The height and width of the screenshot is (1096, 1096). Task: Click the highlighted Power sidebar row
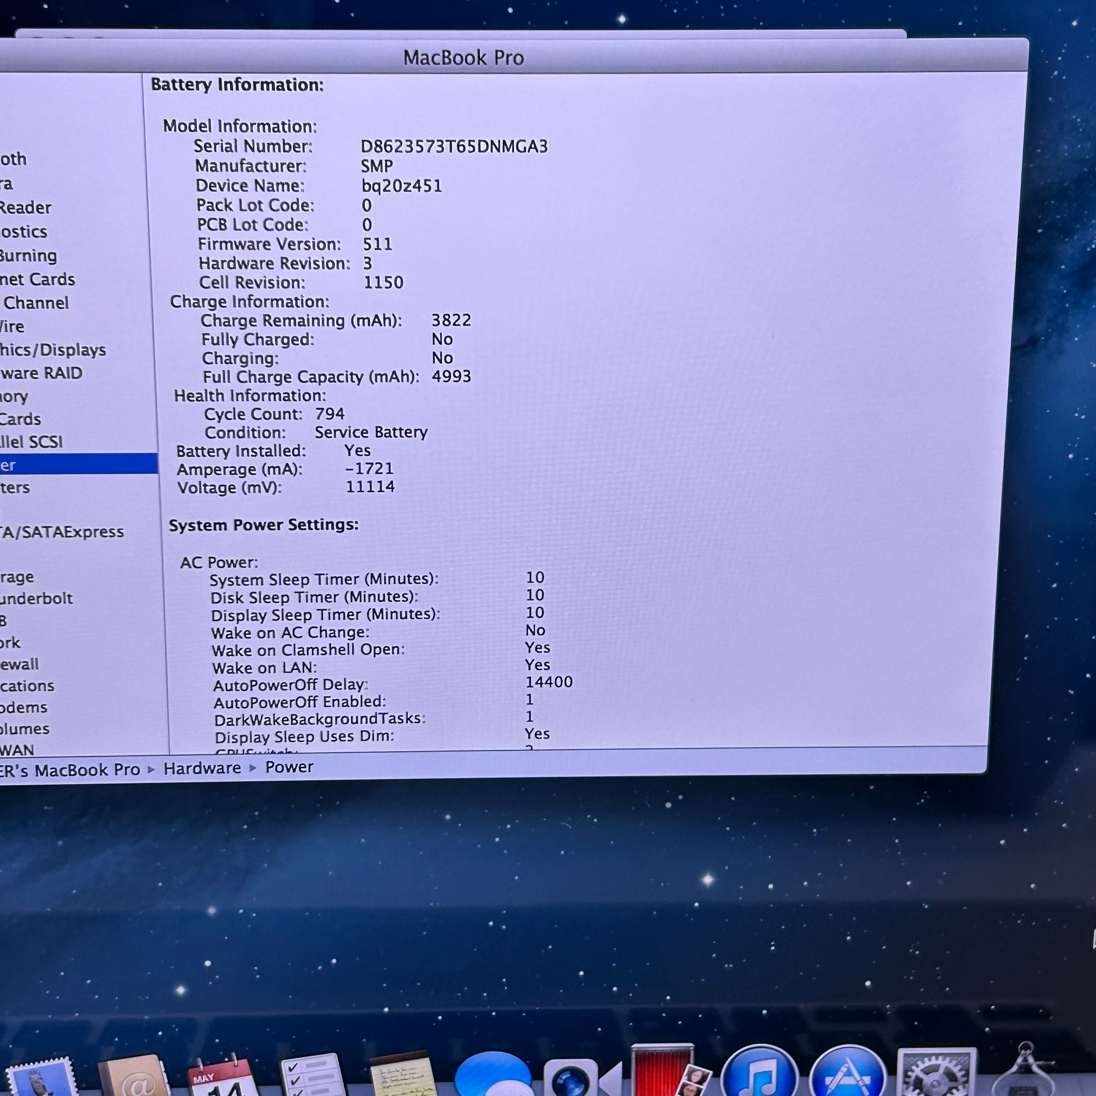coord(78,465)
